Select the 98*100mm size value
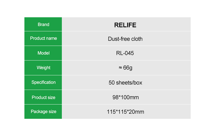 [126, 97]
